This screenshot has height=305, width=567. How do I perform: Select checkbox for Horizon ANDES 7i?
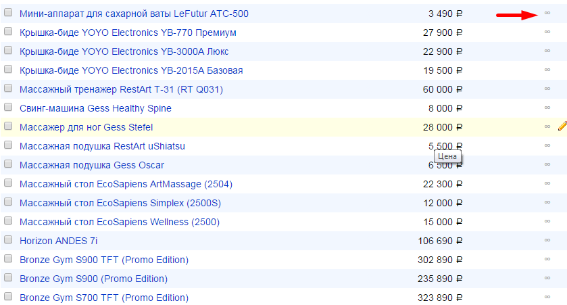click(x=8, y=239)
